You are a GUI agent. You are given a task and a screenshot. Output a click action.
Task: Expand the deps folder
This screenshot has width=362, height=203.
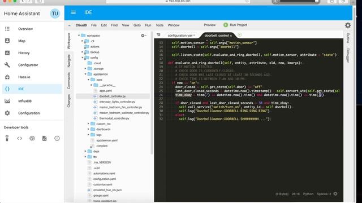pos(85,151)
